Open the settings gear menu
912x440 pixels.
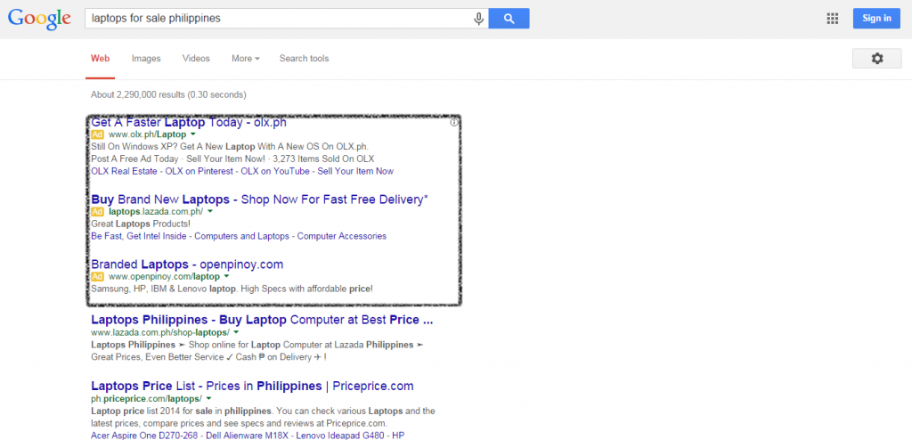tap(877, 58)
